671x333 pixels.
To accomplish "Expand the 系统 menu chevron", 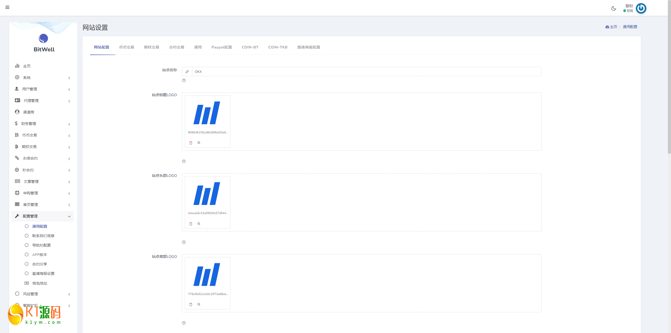I will click(x=69, y=78).
